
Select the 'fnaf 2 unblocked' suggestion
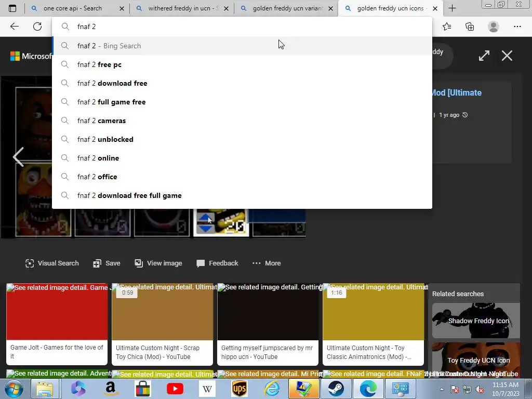[x=242, y=139]
